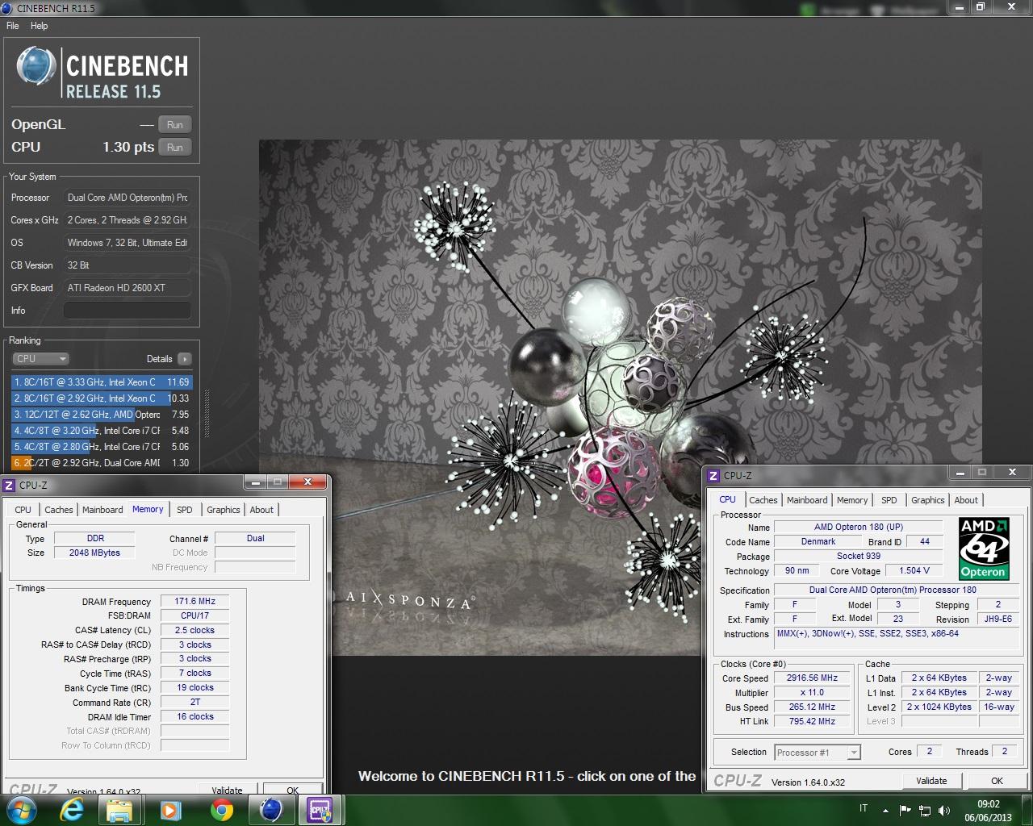Click Validate in left CPU-Z Memory window
This screenshot has width=1033, height=826.
tap(227, 790)
